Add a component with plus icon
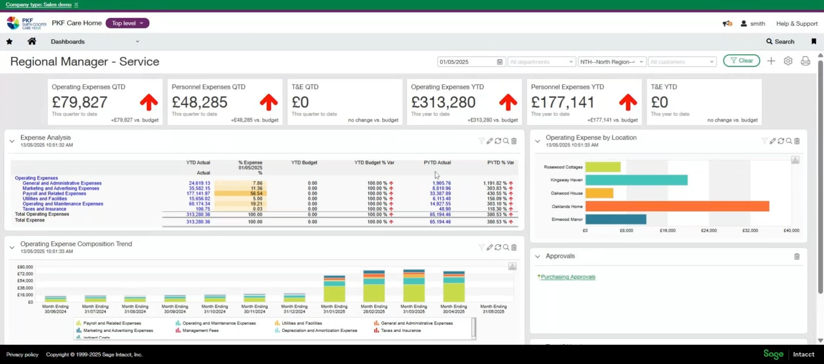This screenshot has height=364, width=824. pyautogui.click(x=771, y=61)
